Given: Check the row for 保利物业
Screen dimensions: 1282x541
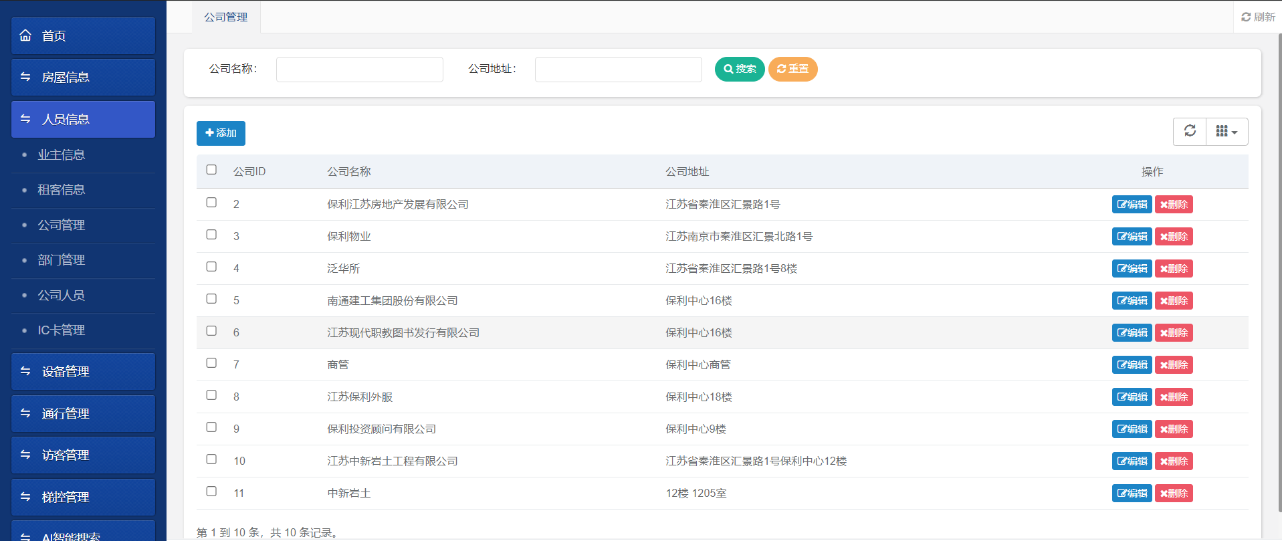Looking at the screenshot, I should click(x=211, y=235).
